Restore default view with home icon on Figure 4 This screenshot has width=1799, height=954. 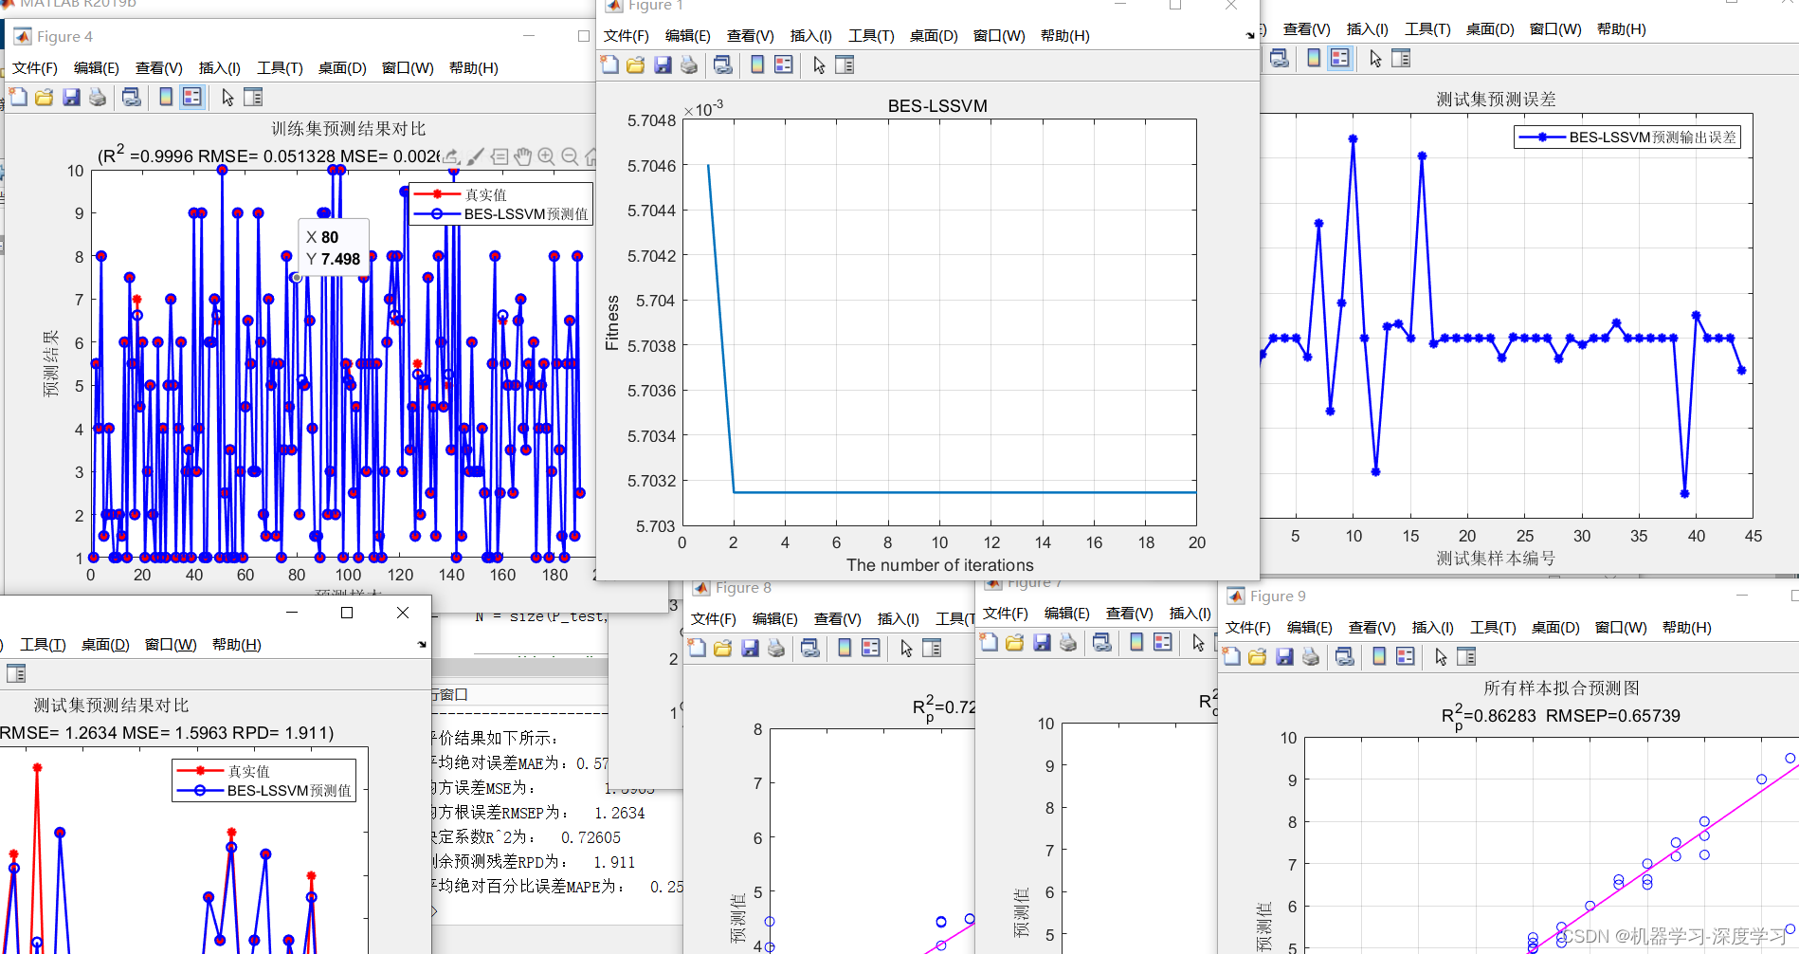tap(591, 157)
